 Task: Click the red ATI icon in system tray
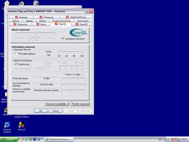point(175,139)
